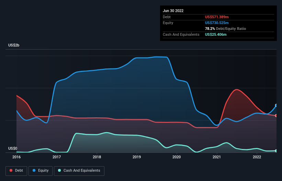
Task: Click the US$2b y-axis label
Action: [x=14, y=45]
